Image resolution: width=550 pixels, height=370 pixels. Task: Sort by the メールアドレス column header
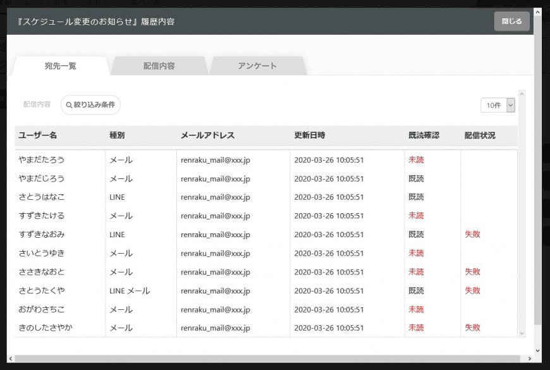point(207,135)
